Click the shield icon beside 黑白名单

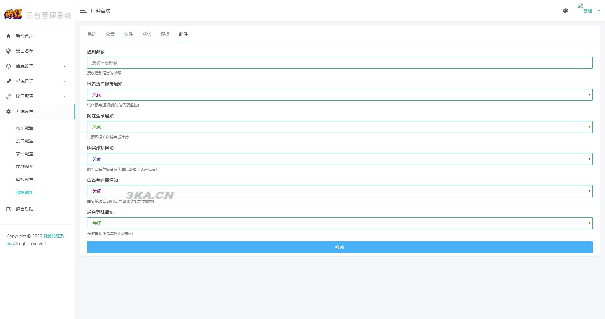tap(9, 51)
